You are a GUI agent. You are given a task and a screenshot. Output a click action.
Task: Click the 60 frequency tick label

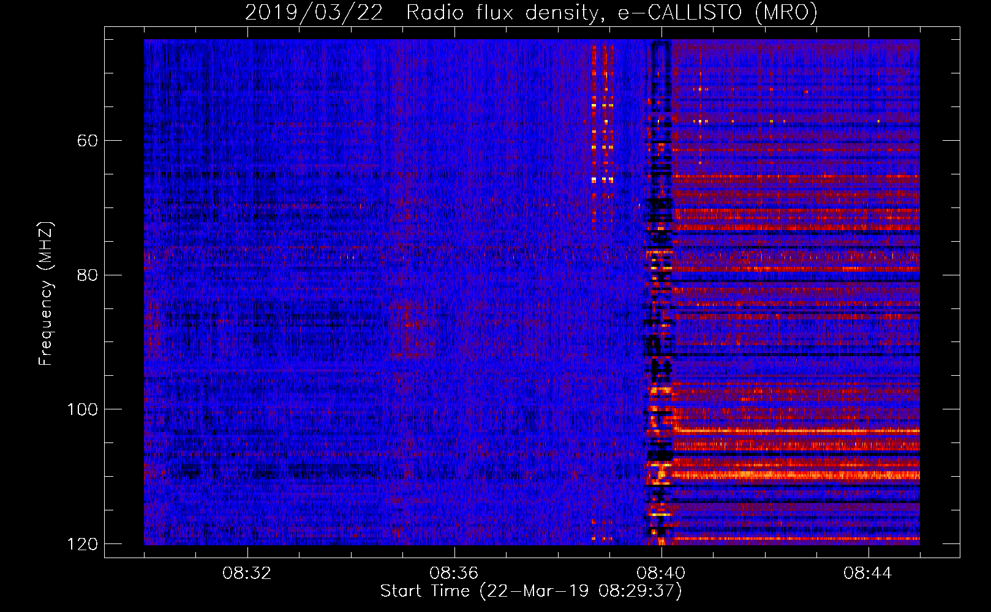pos(88,141)
